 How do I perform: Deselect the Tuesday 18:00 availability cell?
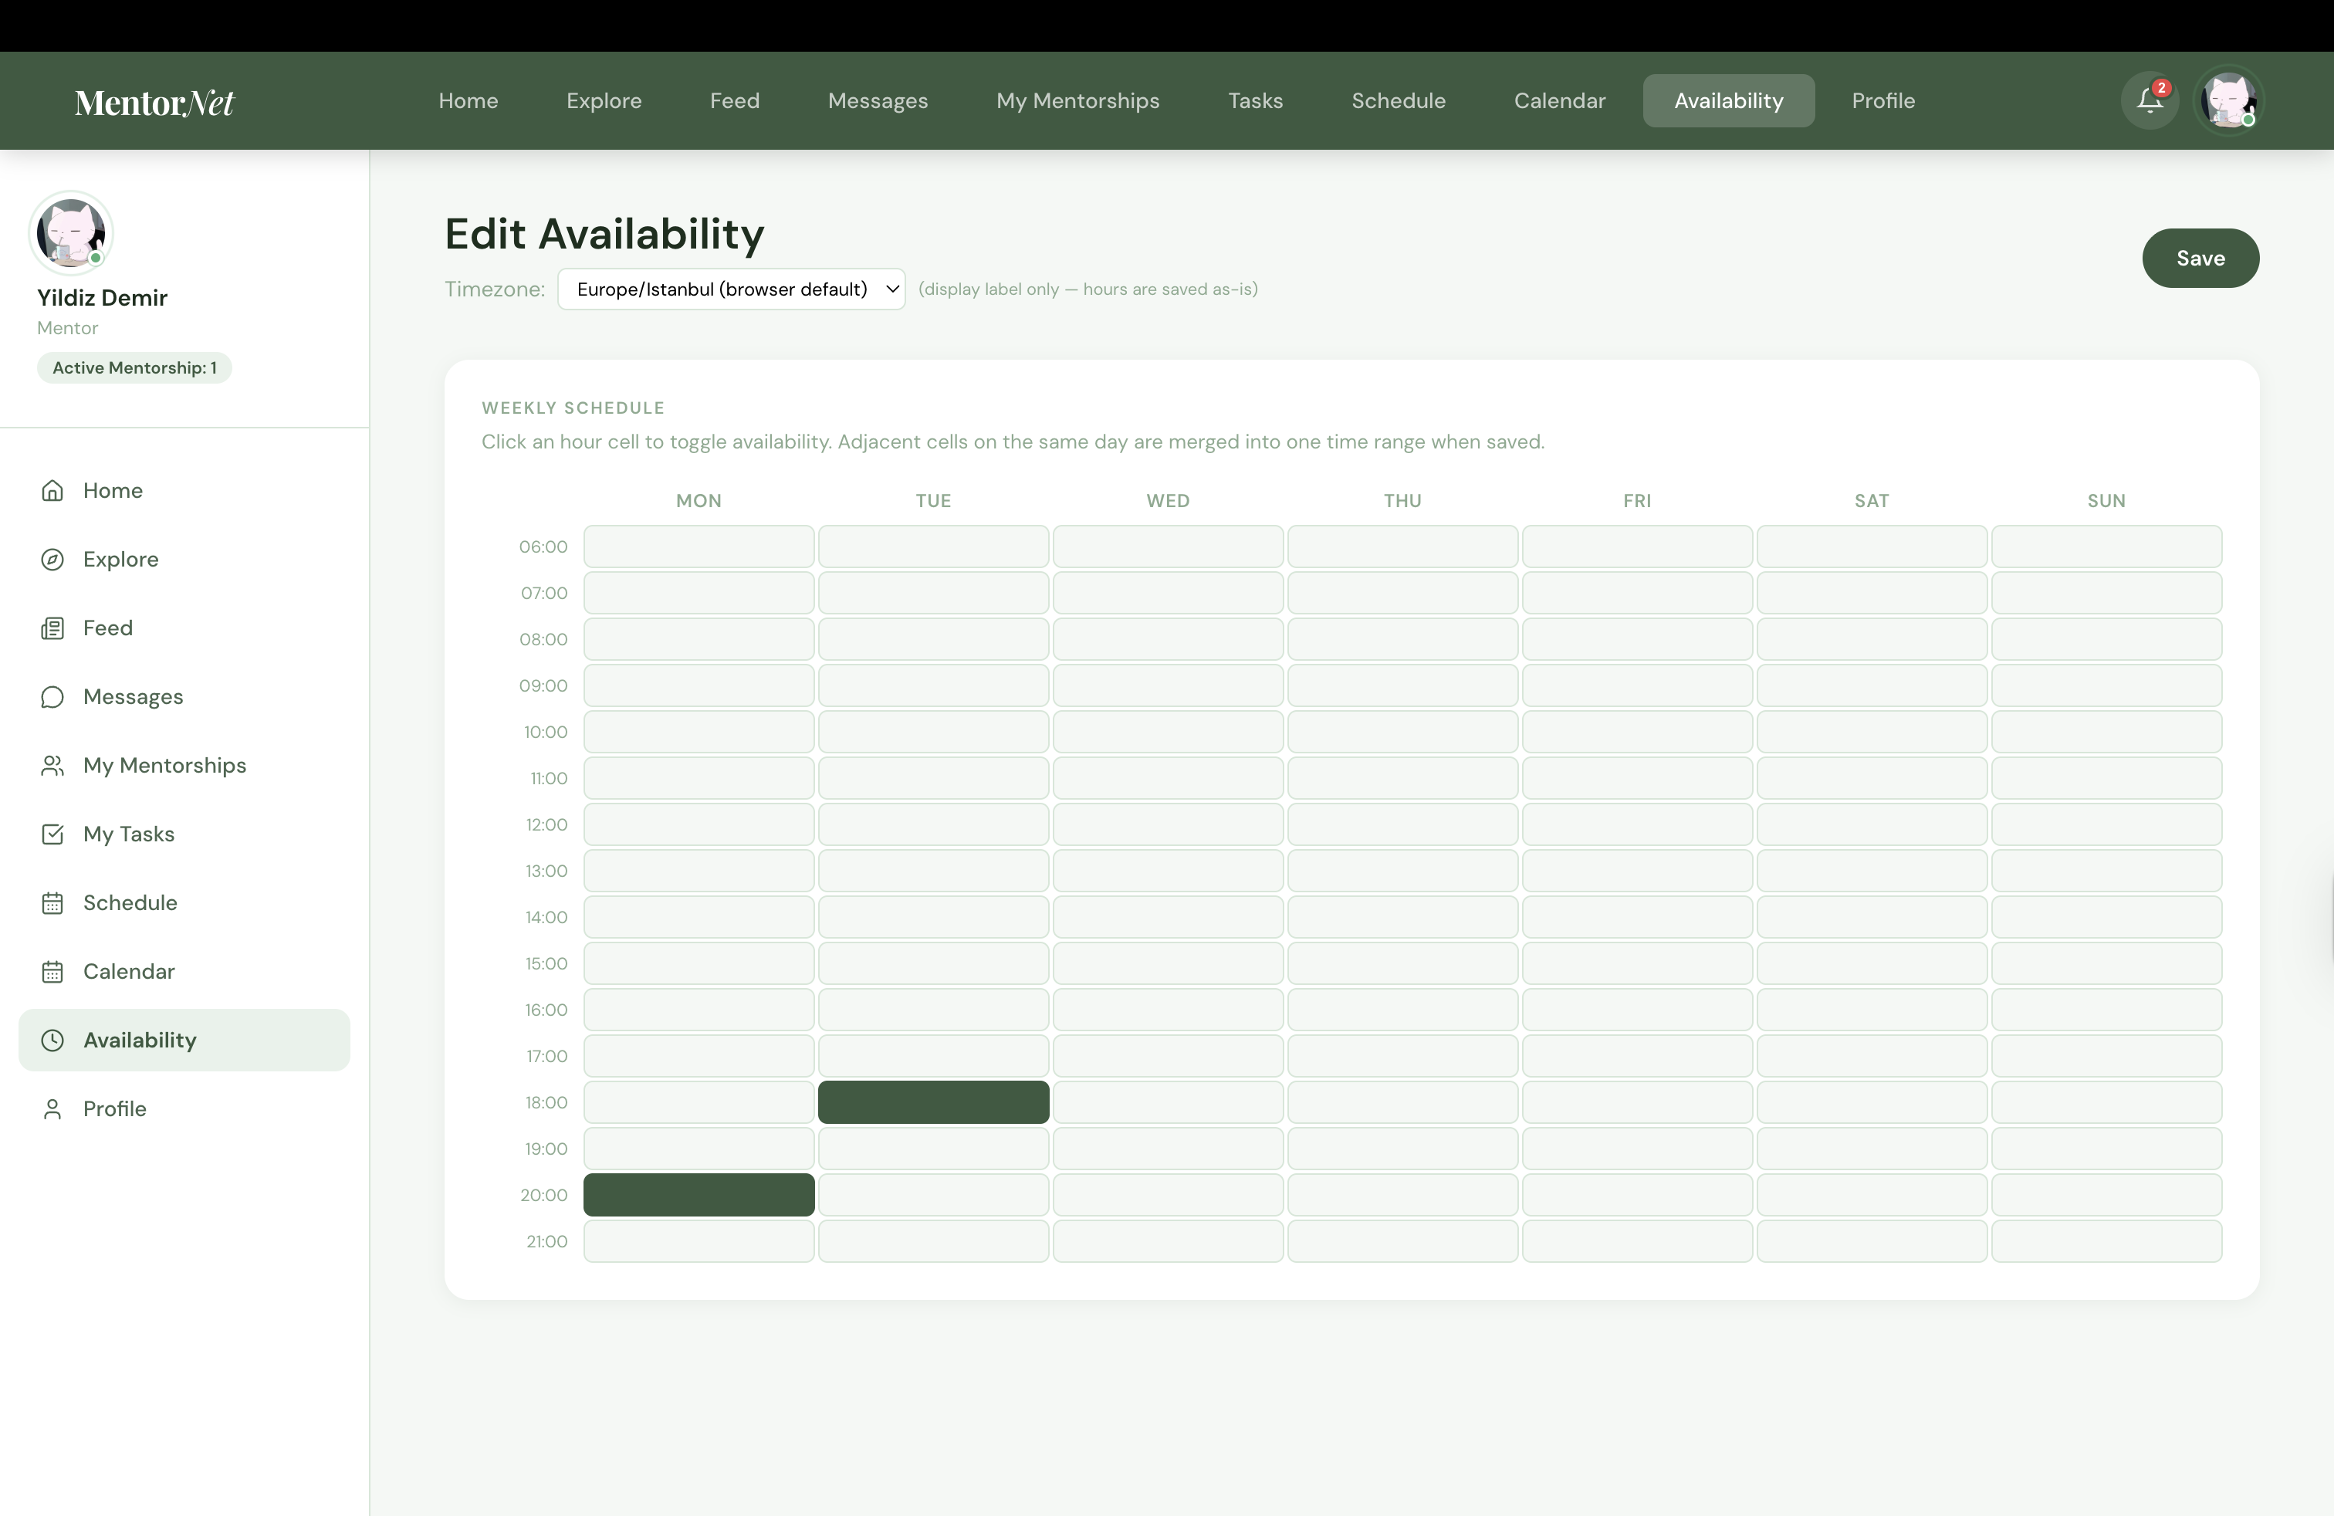pos(934,1102)
